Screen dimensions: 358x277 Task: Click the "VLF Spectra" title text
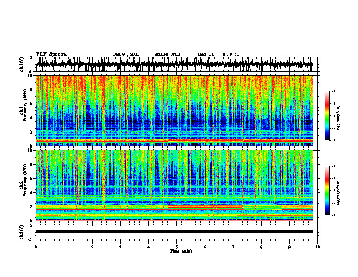pyautogui.click(x=51, y=54)
